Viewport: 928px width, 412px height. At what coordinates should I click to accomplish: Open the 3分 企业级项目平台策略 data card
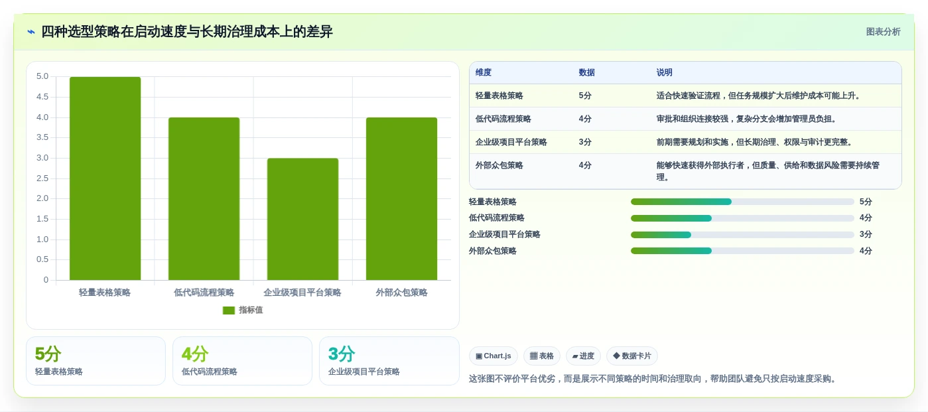click(389, 361)
